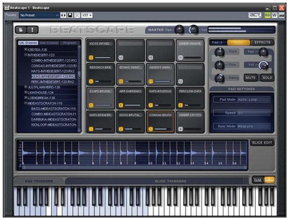Viewport: 287px width, 218px height.
Task: Click slice marker 9 in waveform
Action: point(135,163)
